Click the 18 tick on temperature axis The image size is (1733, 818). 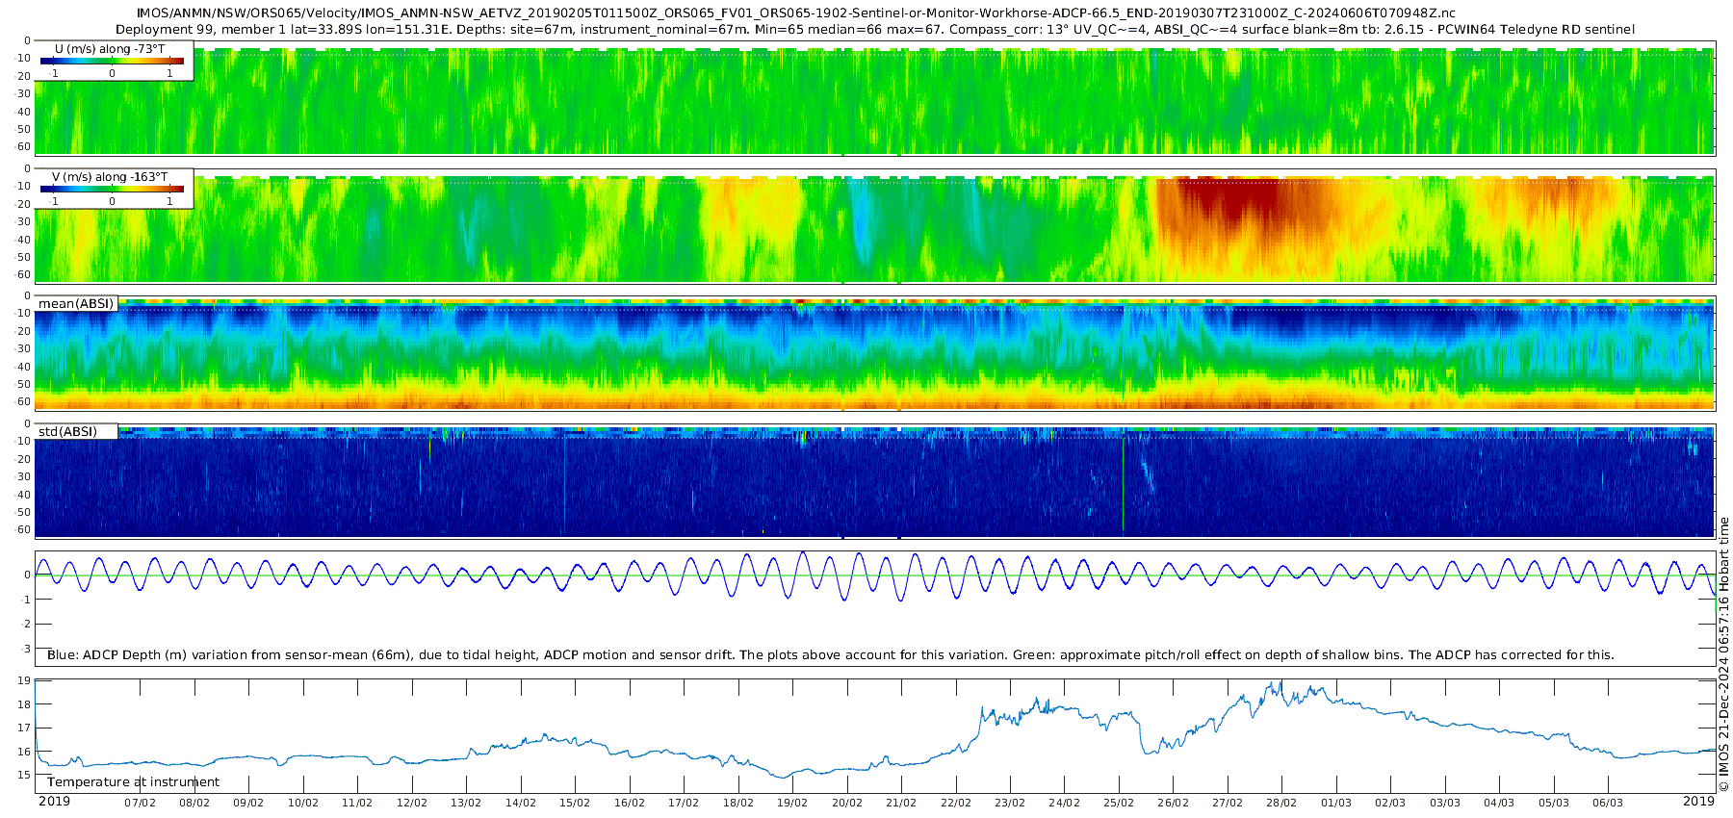click(24, 704)
